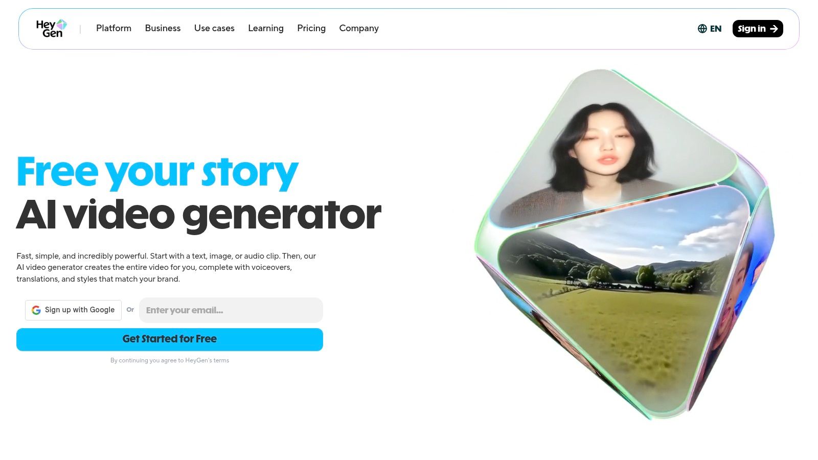818x460 pixels.
Task: Expand the Use cases menu
Action: pyautogui.click(x=214, y=28)
